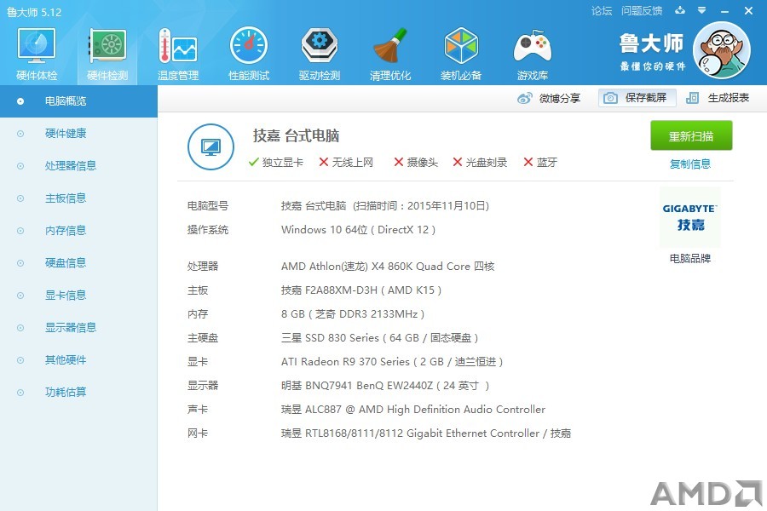Click the ATI Radeon R9 370 value
The image size is (767, 511).
(392, 362)
